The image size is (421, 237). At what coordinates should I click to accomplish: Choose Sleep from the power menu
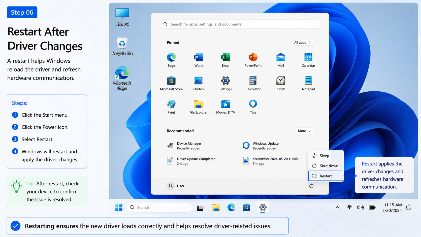(x=326, y=156)
